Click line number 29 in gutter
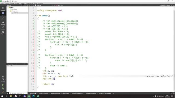Viewport: 175px width, 98px height. [32, 79]
